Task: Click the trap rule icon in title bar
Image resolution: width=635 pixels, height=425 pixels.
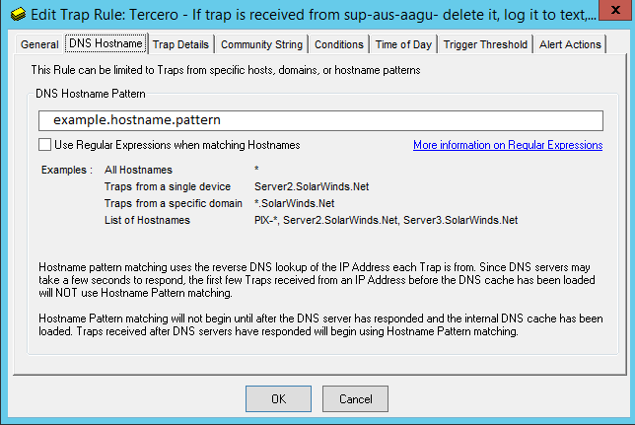Action: pos(18,15)
